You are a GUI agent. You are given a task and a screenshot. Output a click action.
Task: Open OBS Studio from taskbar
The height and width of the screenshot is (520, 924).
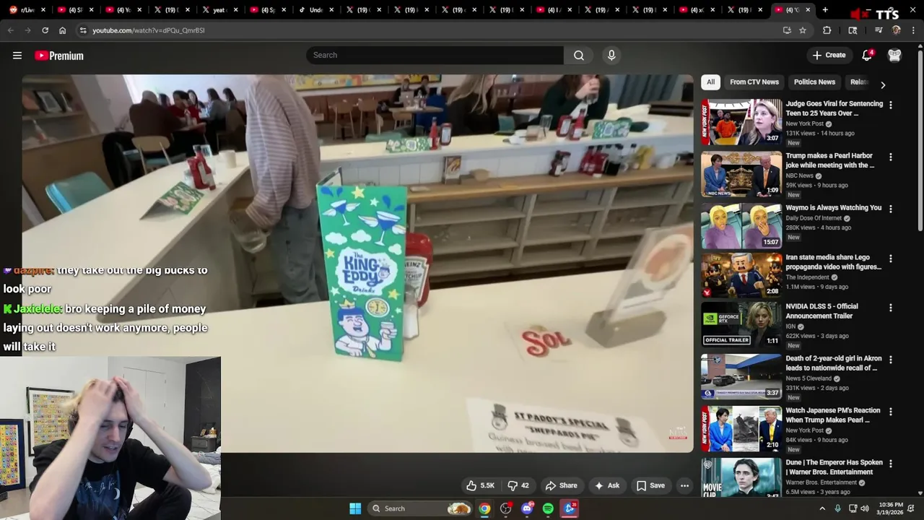point(505,508)
